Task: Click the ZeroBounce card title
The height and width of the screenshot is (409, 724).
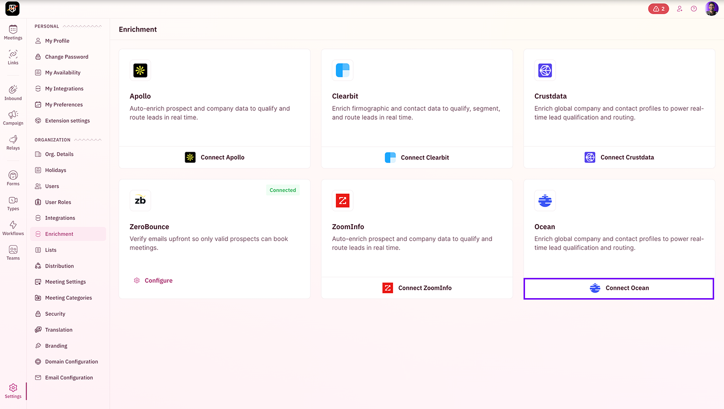Action: [x=149, y=227]
